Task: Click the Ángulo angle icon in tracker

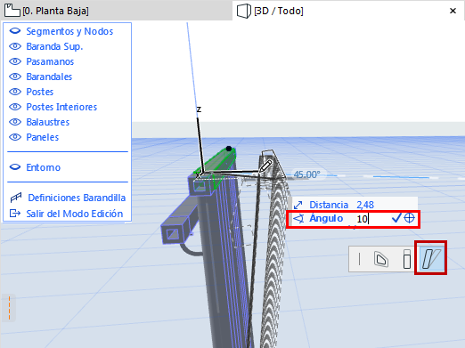Action: tap(298, 219)
